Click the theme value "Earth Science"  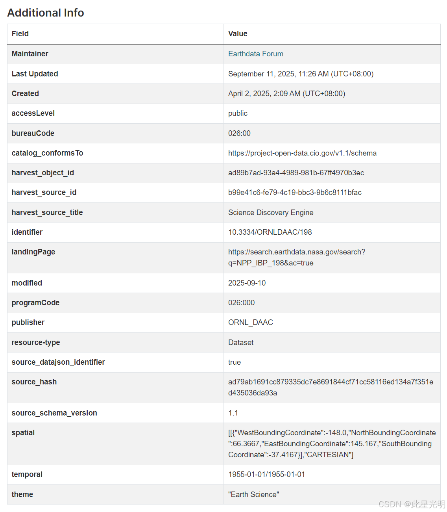click(x=253, y=495)
